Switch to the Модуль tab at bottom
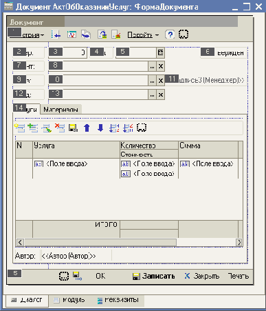 (x=69, y=300)
